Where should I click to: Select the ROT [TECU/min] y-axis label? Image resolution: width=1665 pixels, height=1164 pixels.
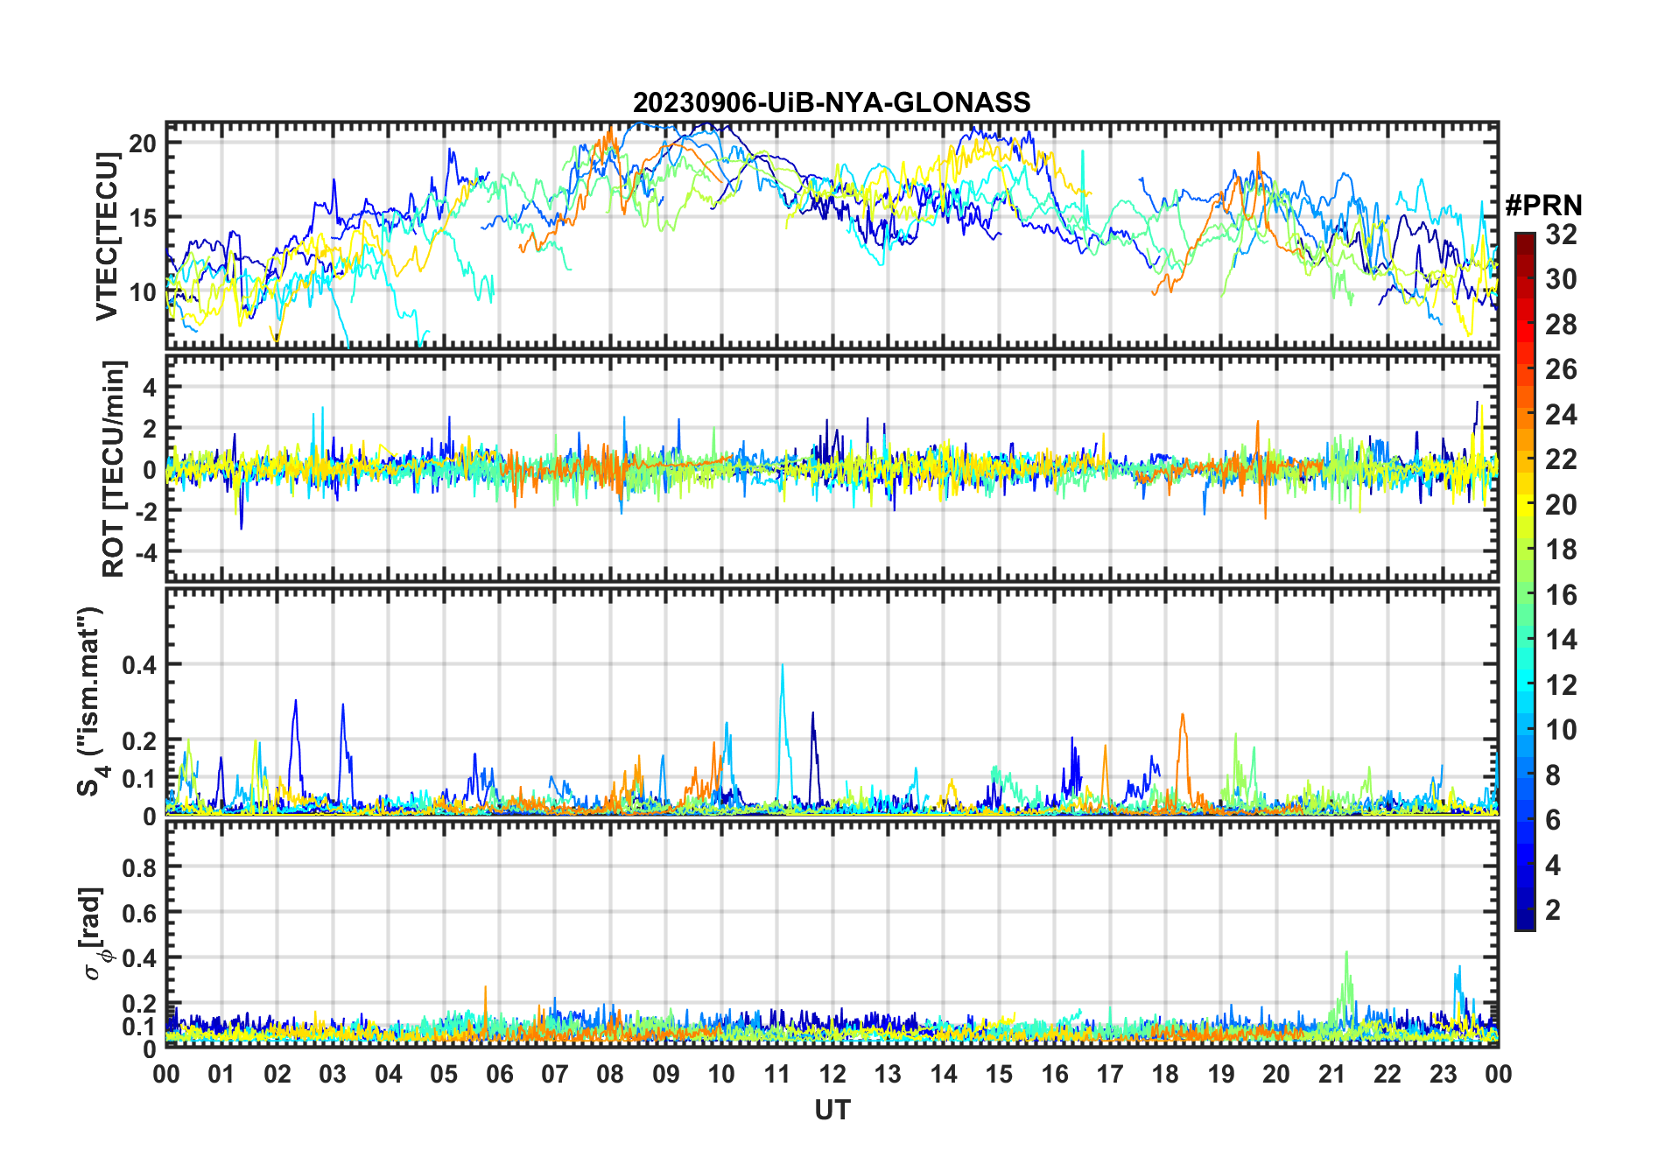pos(113,468)
